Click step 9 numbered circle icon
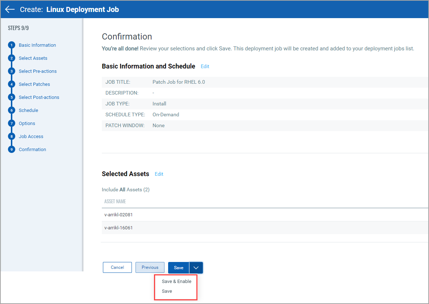The width and height of the screenshot is (429, 304). [x=12, y=150]
